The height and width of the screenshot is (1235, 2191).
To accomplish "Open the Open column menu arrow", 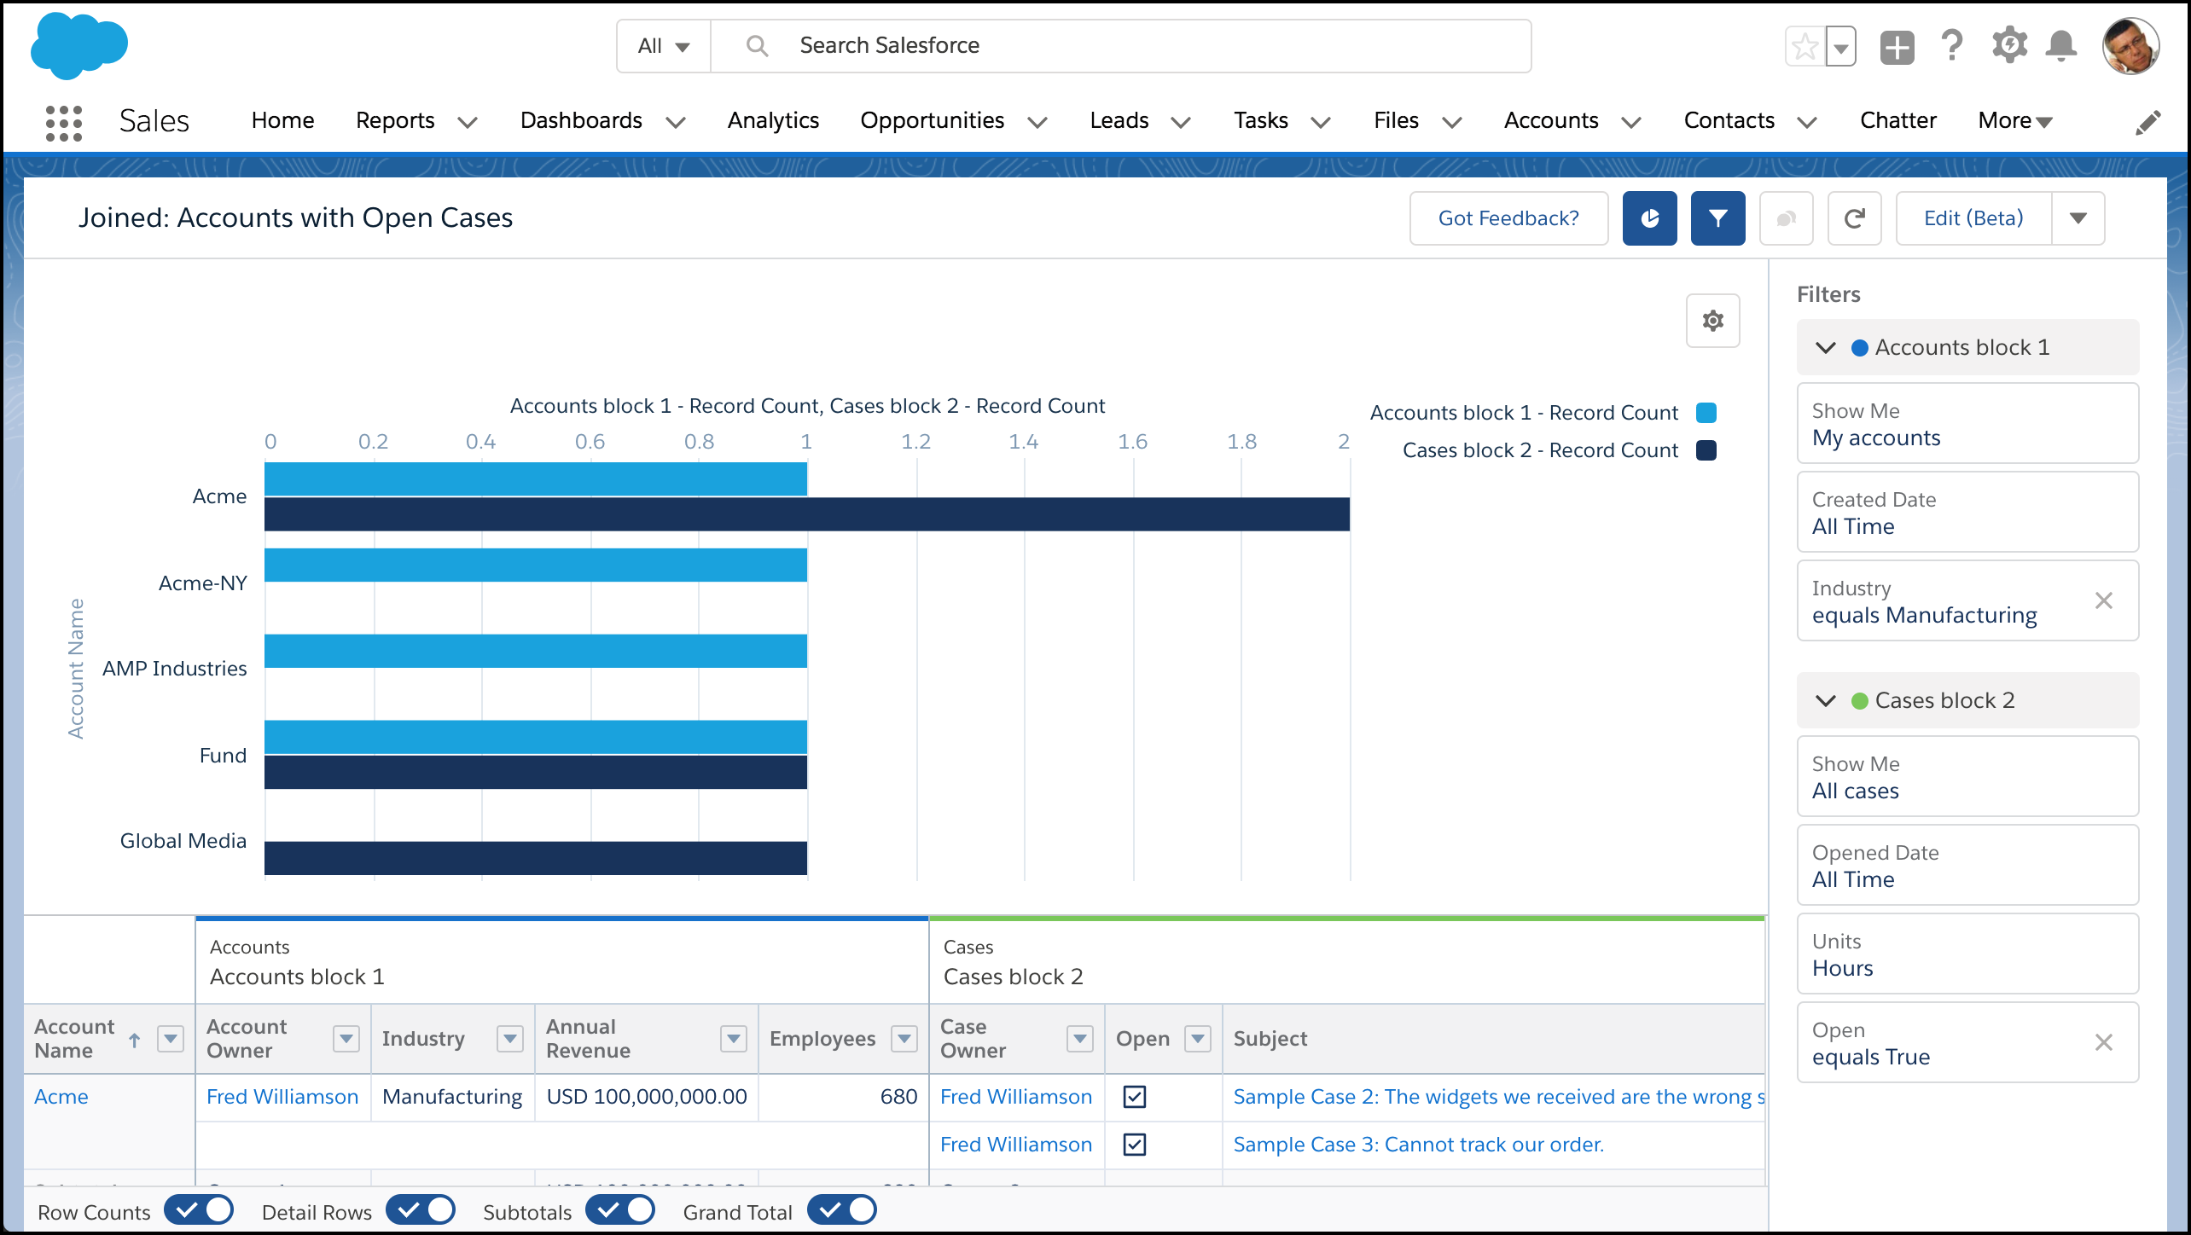I will [x=1198, y=1039].
